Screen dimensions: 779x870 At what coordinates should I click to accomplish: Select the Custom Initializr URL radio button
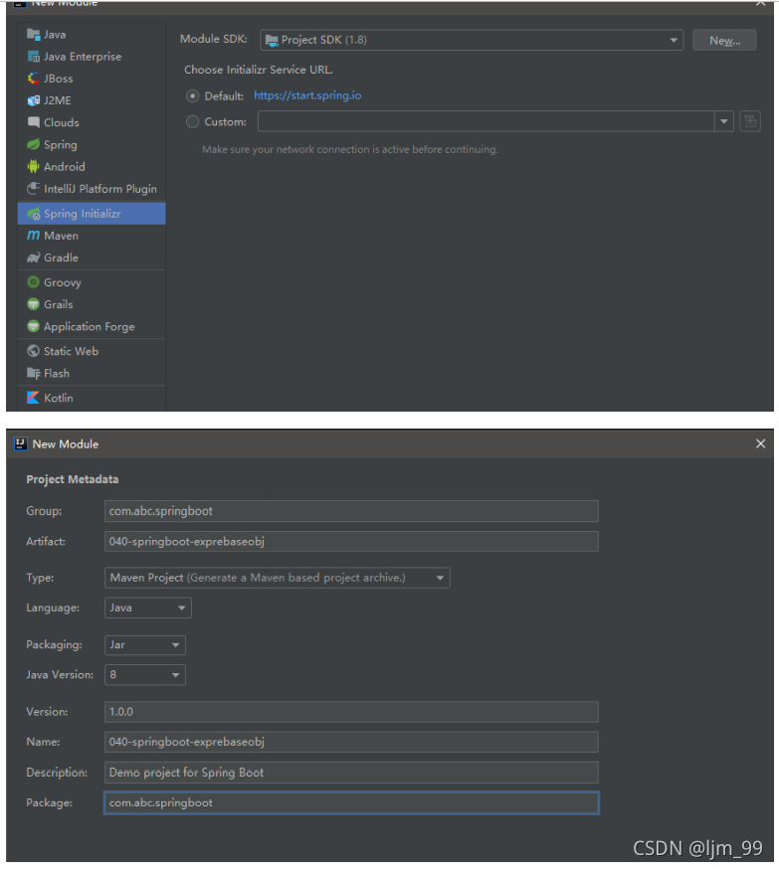pyautogui.click(x=192, y=121)
